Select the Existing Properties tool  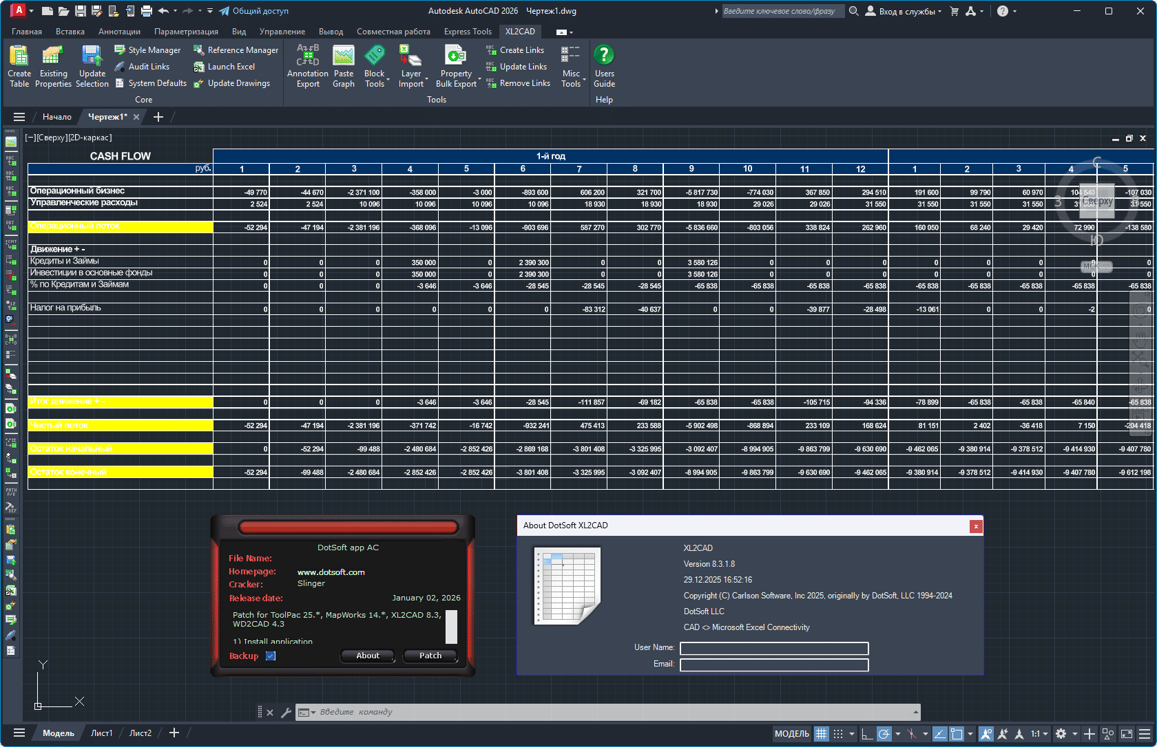tap(53, 65)
